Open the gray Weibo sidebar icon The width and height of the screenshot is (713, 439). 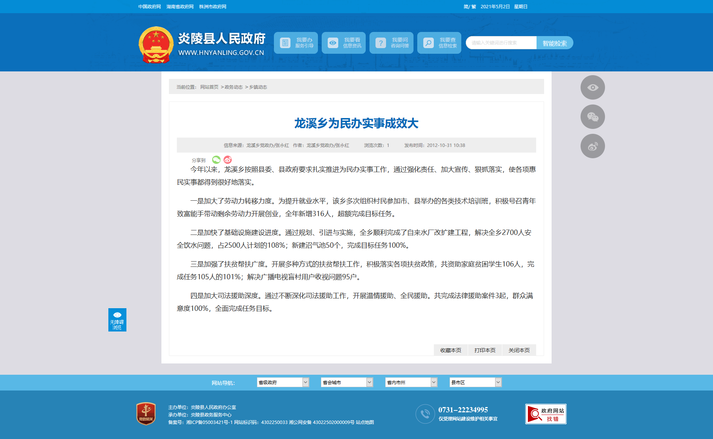point(593,146)
